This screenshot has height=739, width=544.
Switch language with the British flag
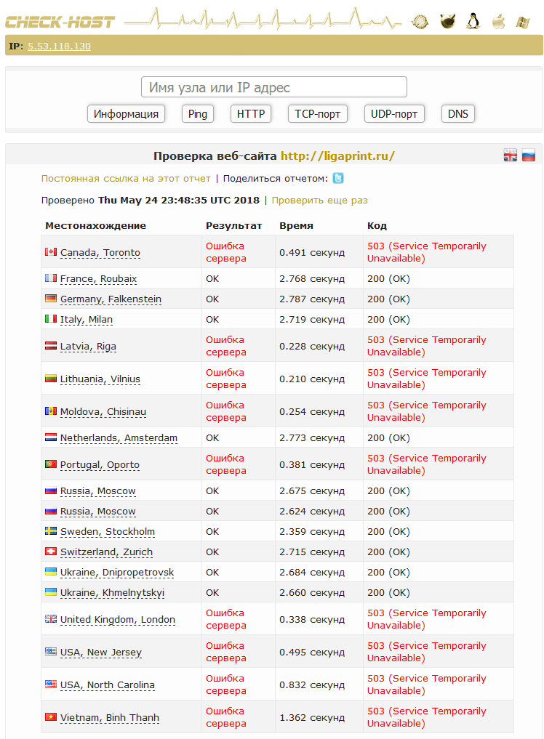pyautogui.click(x=511, y=155)
